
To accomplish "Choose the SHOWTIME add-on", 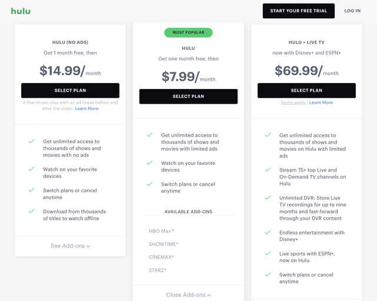I will point(163,244).
